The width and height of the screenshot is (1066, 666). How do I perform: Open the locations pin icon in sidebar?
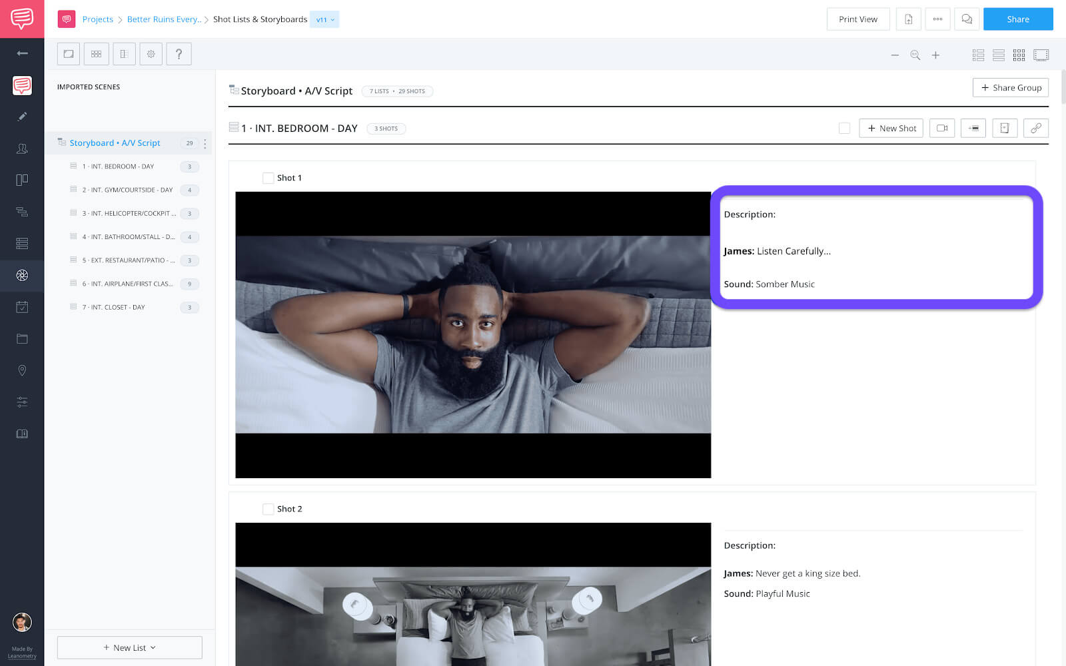coord(22,370)
